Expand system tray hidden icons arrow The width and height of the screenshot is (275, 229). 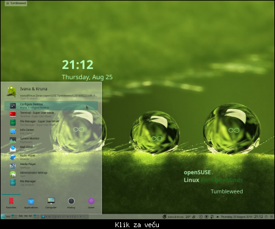coord(218,217)
